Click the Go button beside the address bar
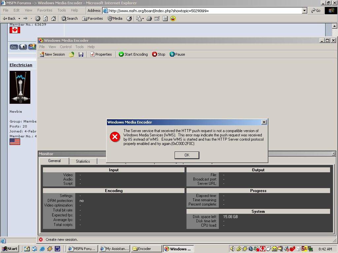Viewport: 338px width, 253px height. point(316,11)
